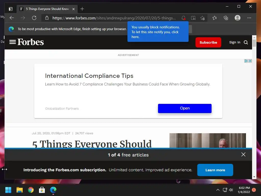Click the forward navigation arrow
The height and width of the screenshot is (196, 261).
click(23, 18)
